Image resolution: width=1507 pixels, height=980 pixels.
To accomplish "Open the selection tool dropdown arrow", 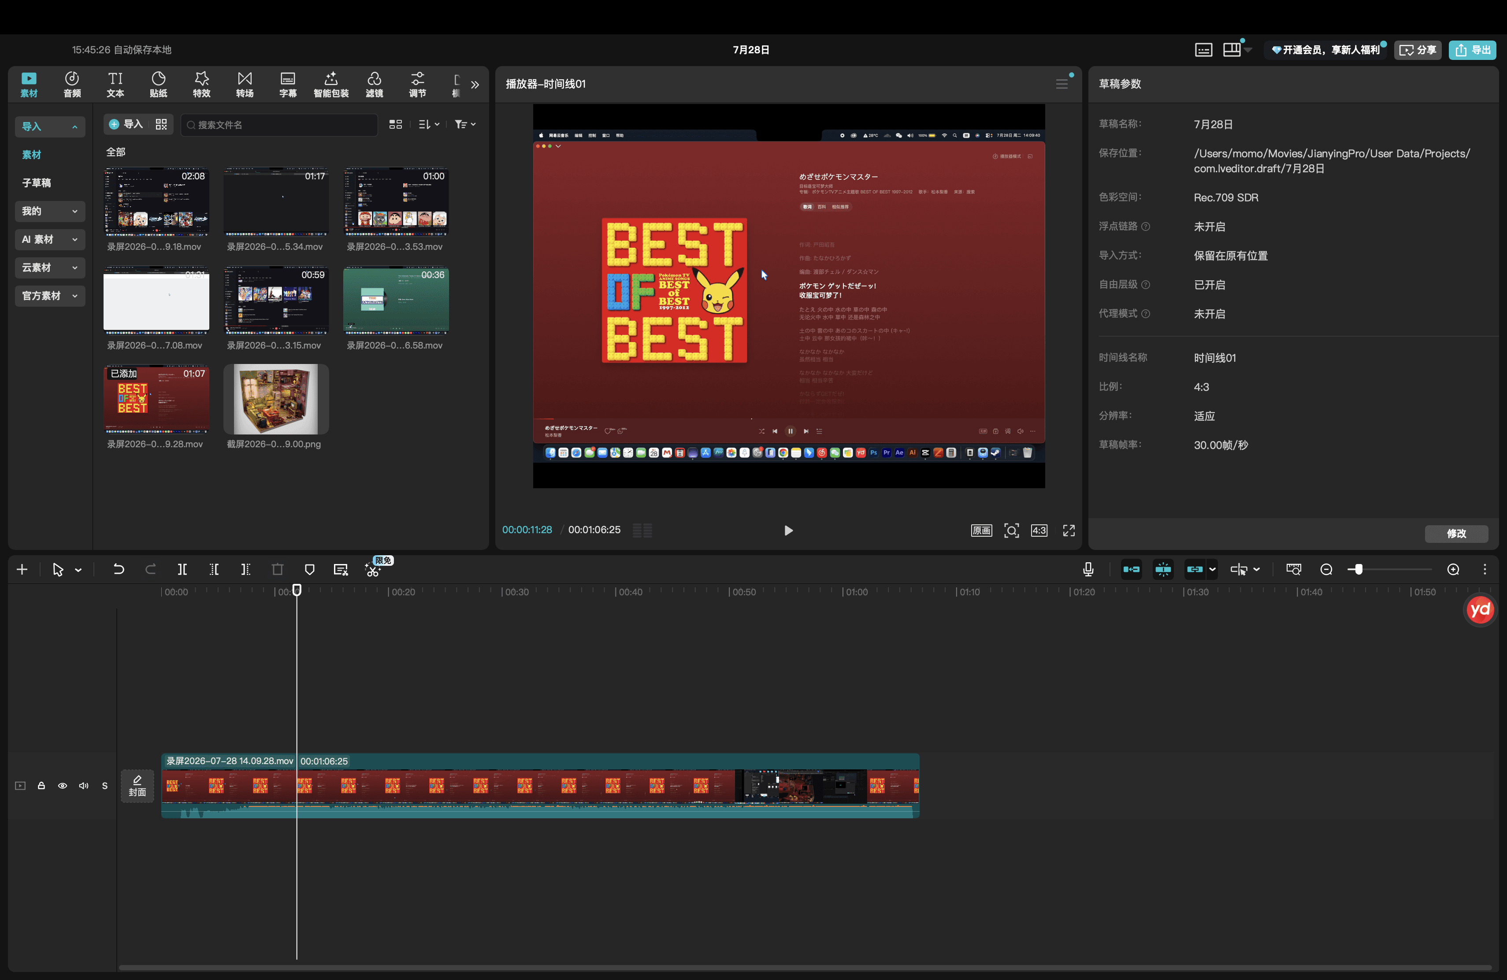I will (x=78, y=570).
